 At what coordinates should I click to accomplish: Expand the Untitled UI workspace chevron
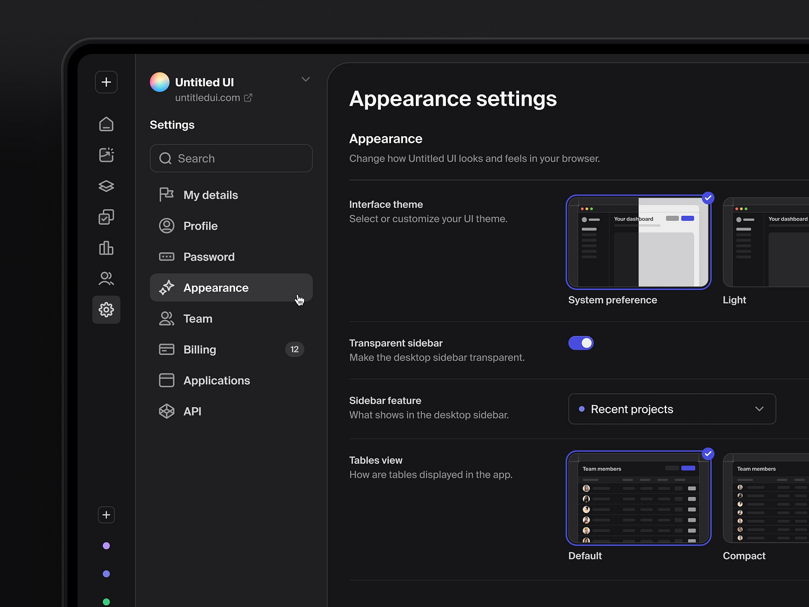(x=306, y=79)
